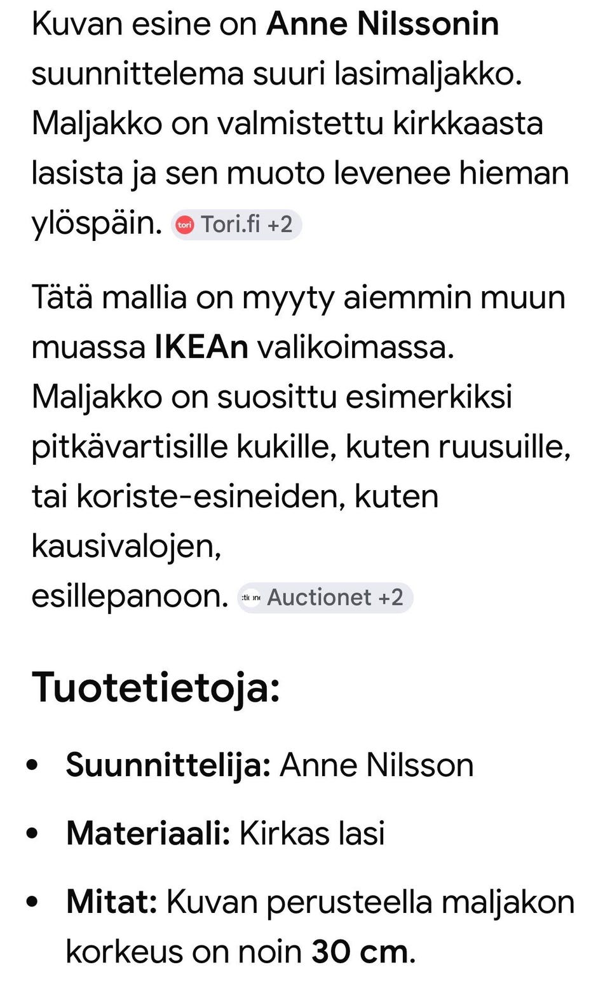Toggle the Auctionet citation chip

(x=324, y=597)
